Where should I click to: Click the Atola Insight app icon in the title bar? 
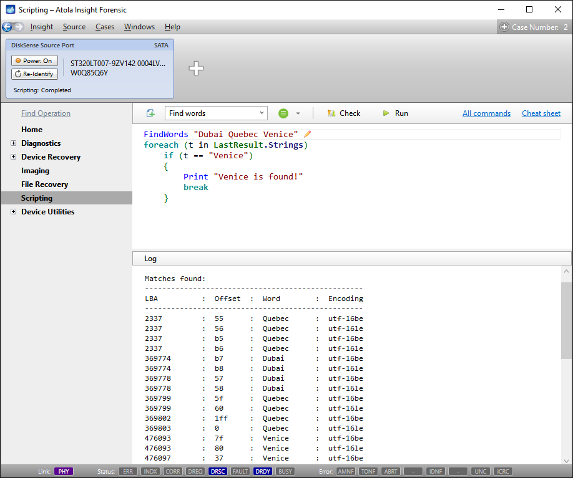pos(10,9)
